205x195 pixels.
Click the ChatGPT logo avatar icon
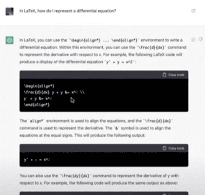(x=10, y=40)
